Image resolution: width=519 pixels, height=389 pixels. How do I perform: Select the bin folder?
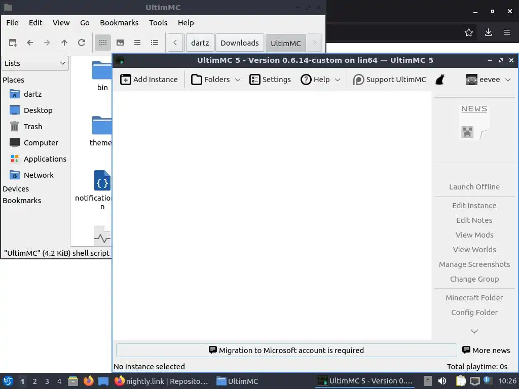[102, 76]
